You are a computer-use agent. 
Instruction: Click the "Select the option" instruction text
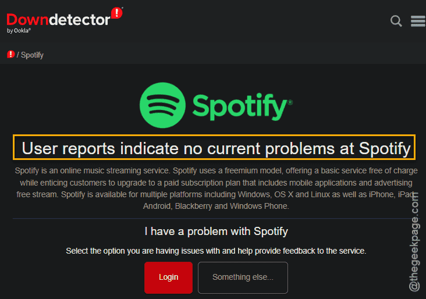tap(216, 251)
